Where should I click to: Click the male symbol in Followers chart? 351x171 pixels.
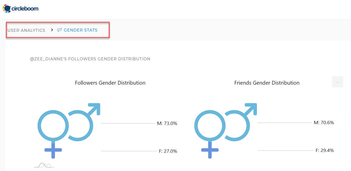click(84, 121)
